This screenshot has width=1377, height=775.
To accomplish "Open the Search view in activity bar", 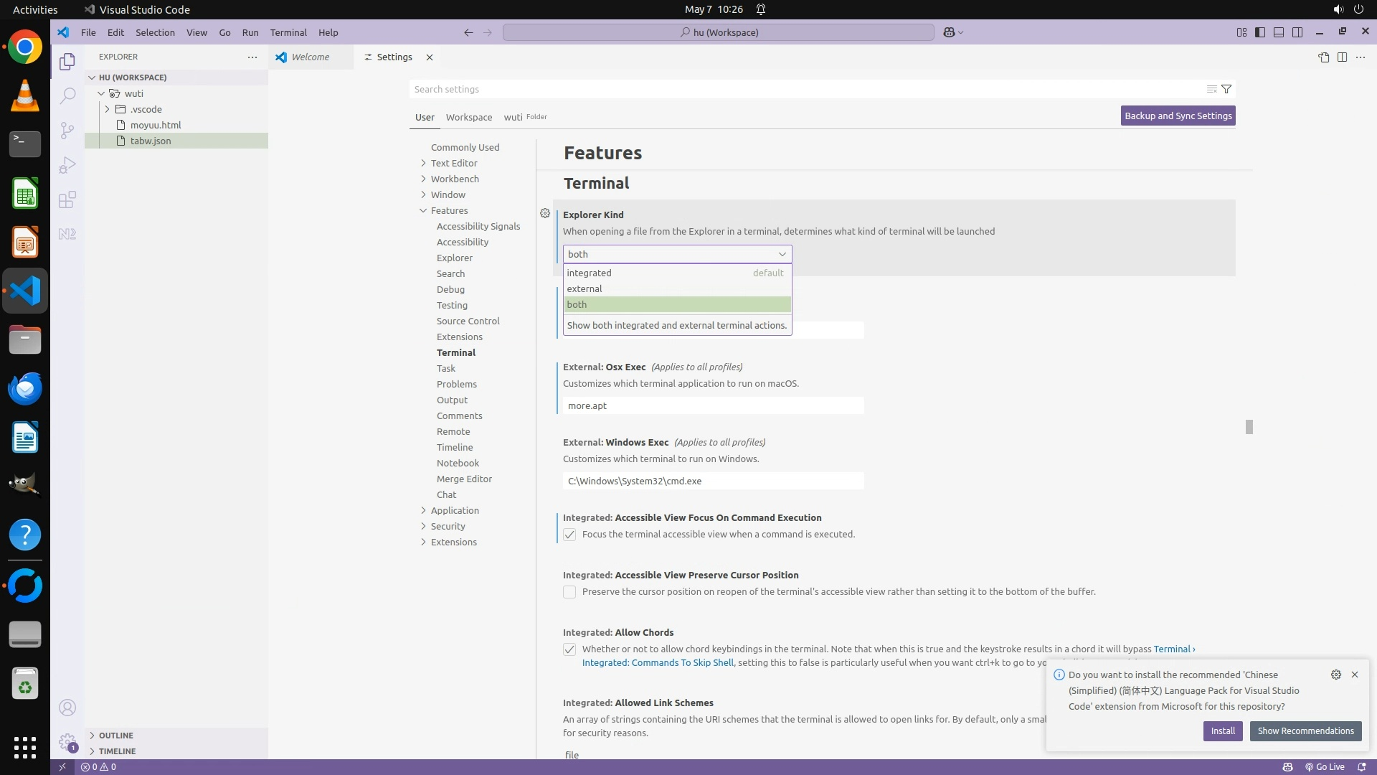I will (x=67, y=95).
